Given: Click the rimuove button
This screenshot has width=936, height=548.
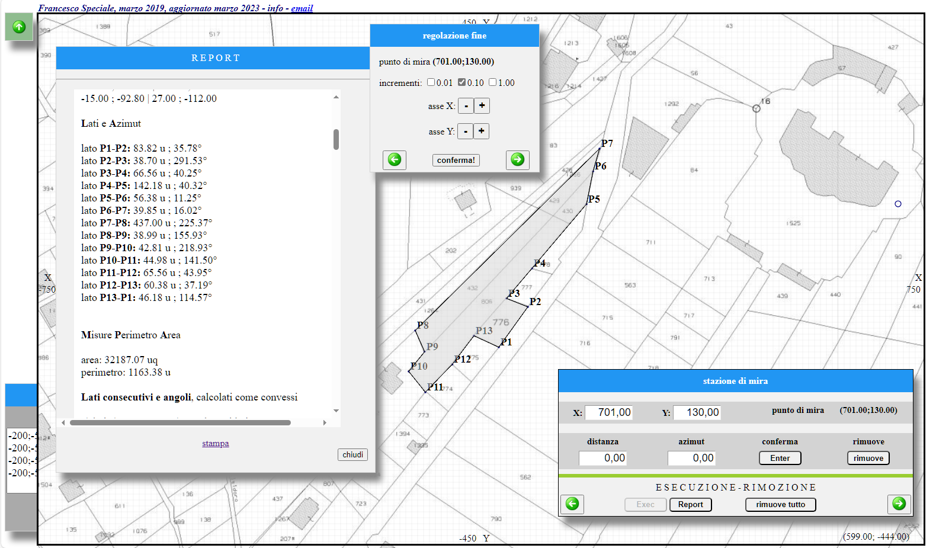Looking at the screenshot, I should click(x=868, y=458).
